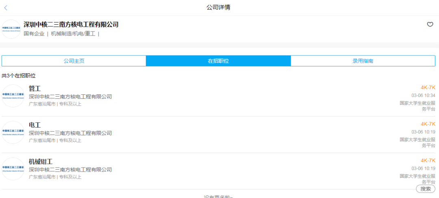Click the 03-06 10:19 timestamp on 电工 row
439x198 pixels.
tap(423, 132)
